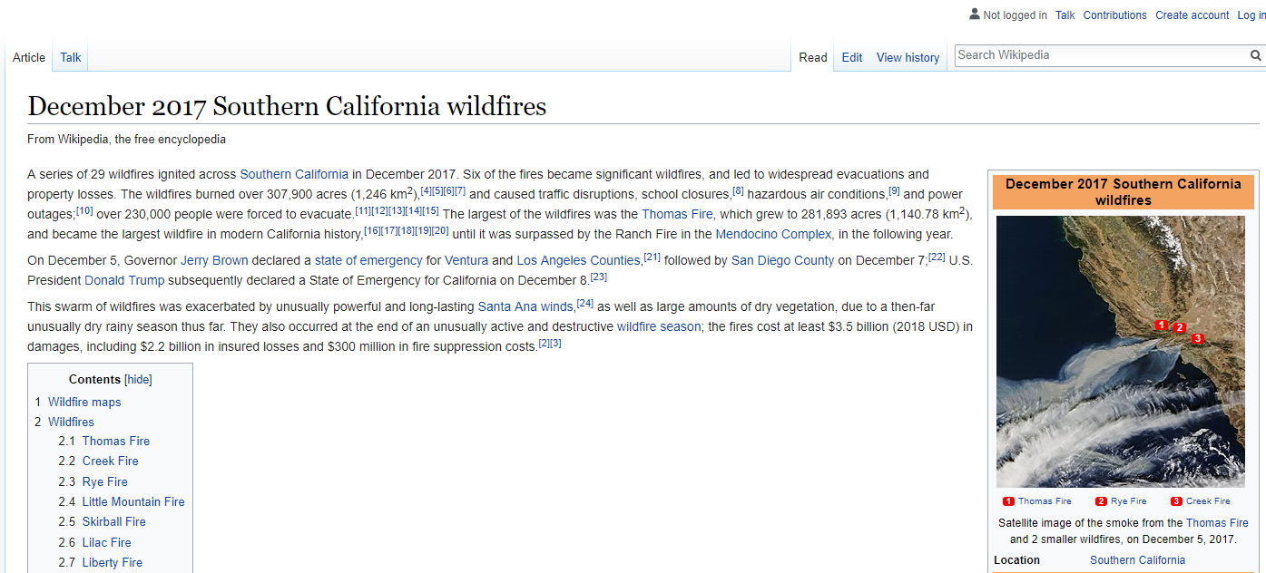The height and width of the screenshot is (573, 1266).
Task: Hide the Contents table
Action: click(138, 380)
